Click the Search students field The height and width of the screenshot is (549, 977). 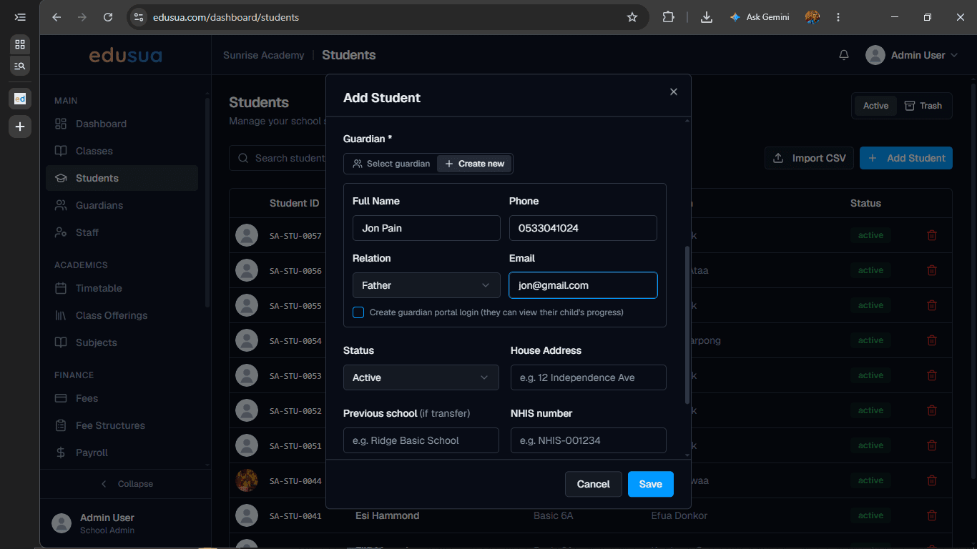click(279, 158)
